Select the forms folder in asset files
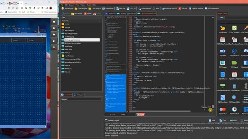The width and height of the screenshot is (248, 139). 65,24
